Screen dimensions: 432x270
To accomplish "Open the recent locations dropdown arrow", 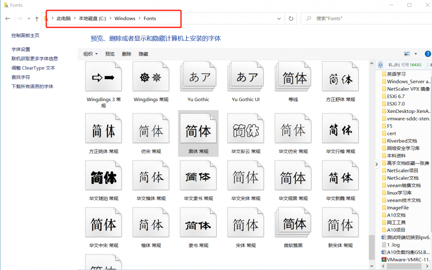I will [29, 19].
